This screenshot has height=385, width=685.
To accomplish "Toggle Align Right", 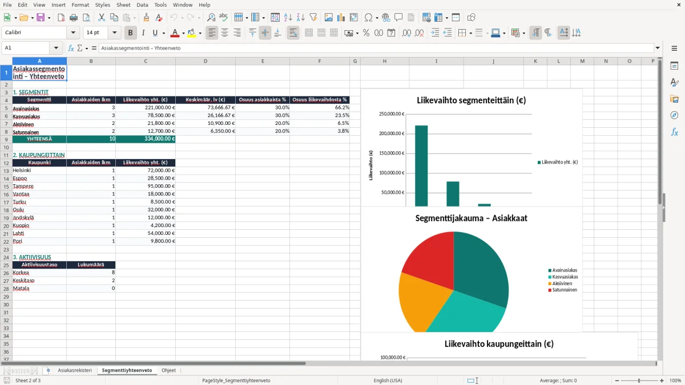I will [237, 33].
